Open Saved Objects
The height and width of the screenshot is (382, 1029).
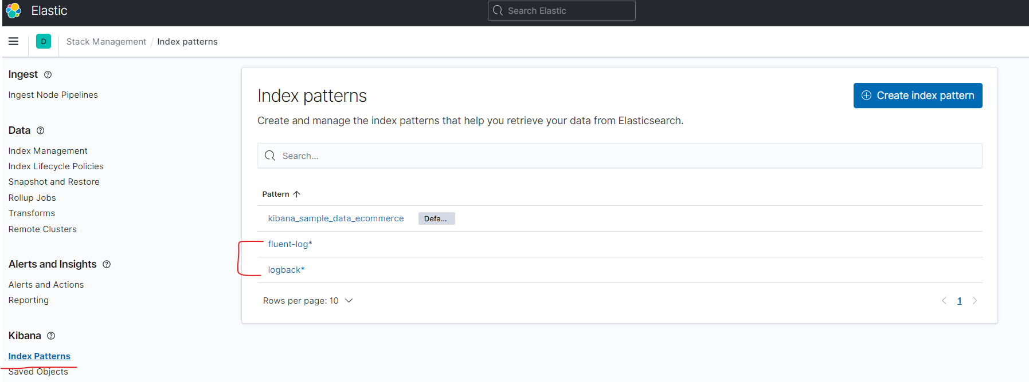click(x=38, y=372)
